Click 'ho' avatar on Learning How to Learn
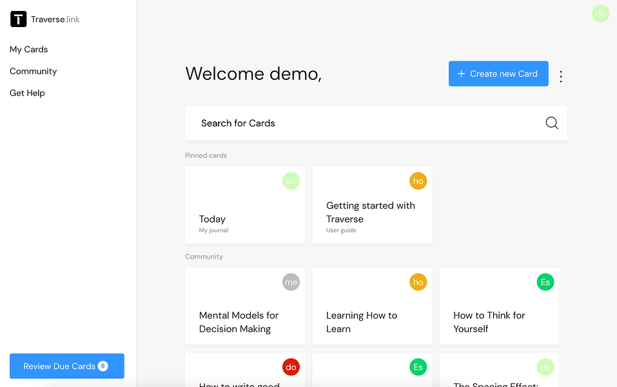617x387 pixels. tap(418, 282)
